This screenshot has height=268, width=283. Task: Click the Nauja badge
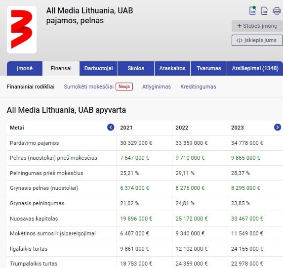pyautogui.click(x=124, y=87)
